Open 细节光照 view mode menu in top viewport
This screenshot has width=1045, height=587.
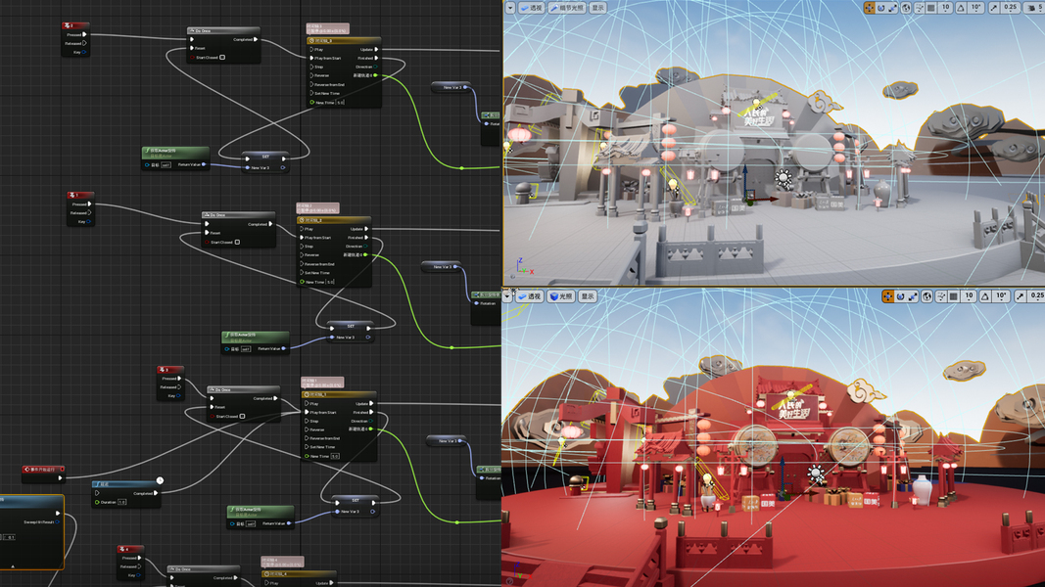tap(567, 8)
